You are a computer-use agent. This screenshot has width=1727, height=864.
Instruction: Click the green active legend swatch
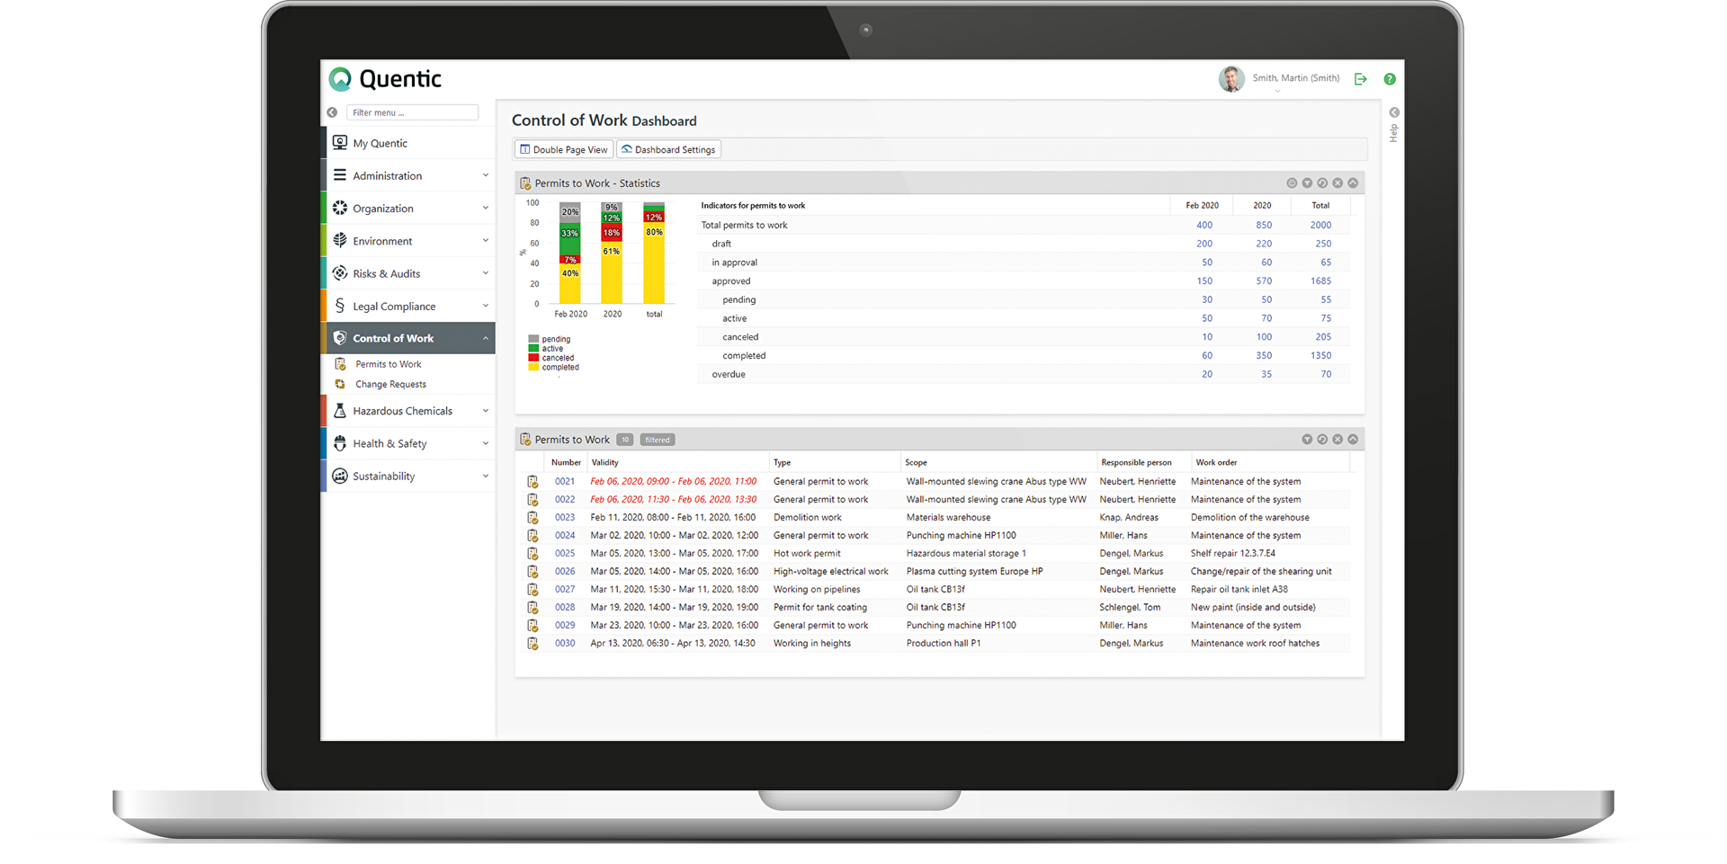pyautogui.click(x=533, y=348)
